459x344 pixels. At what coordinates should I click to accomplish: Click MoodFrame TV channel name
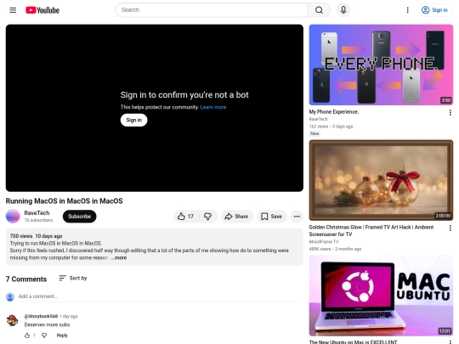324,241
